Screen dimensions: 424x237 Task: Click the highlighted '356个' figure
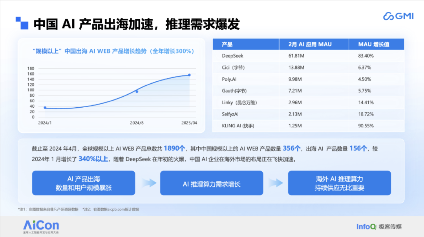tap(292, 149)
